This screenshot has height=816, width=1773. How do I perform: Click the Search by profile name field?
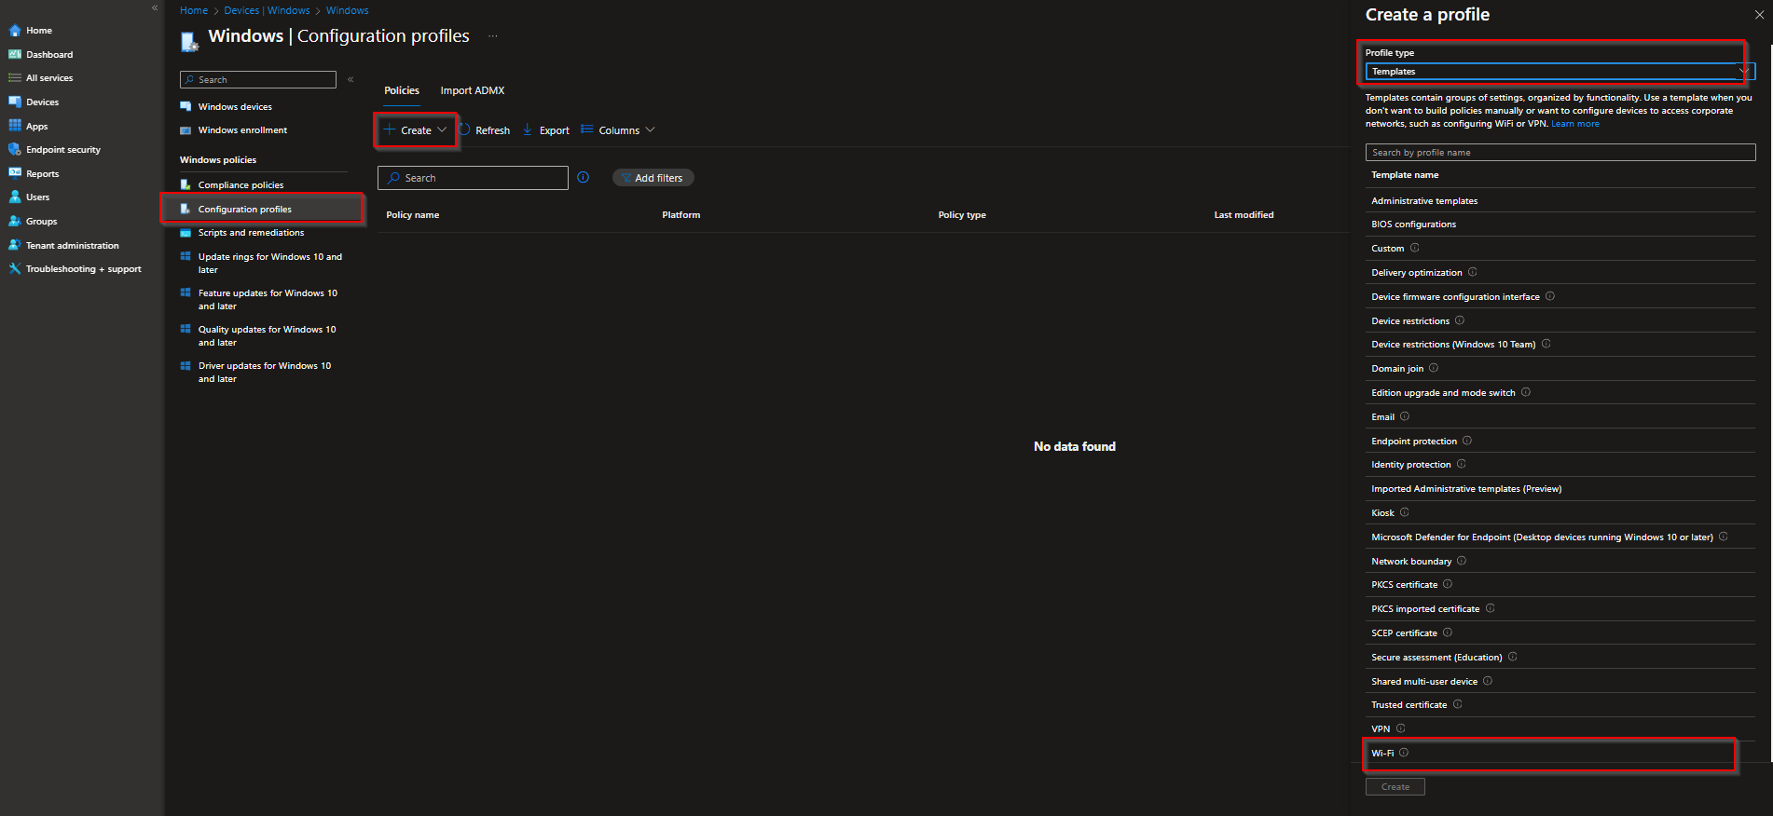[x=1560, y=153]
